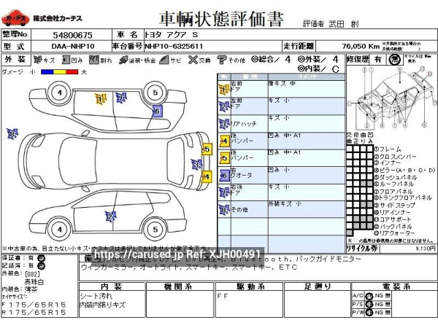The width and height of the screenshot is (438, 328).
Task: Click the サビ rust legend icon
Action: pos(164,60)
